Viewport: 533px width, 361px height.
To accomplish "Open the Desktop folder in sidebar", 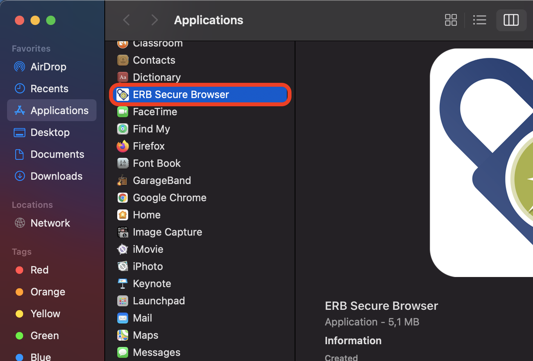I will tap(50, 132).
